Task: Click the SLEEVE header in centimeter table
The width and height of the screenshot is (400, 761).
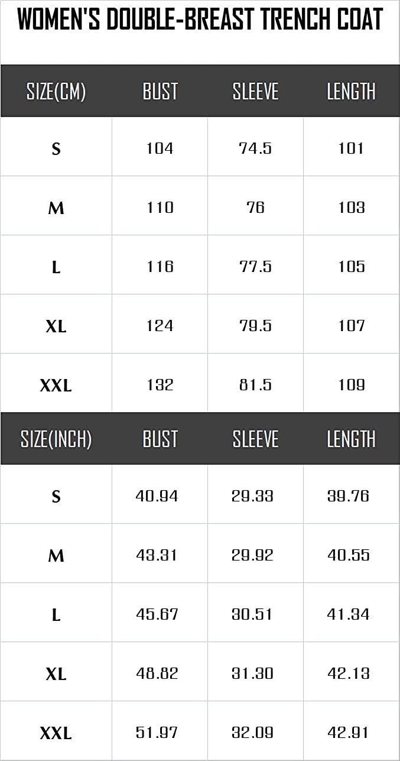Action: pyautogui.click(x=255, y=92)
